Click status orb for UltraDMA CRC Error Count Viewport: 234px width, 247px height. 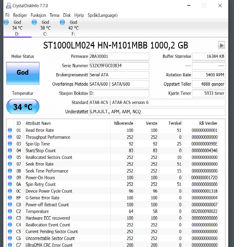click(x=10, y=245)
